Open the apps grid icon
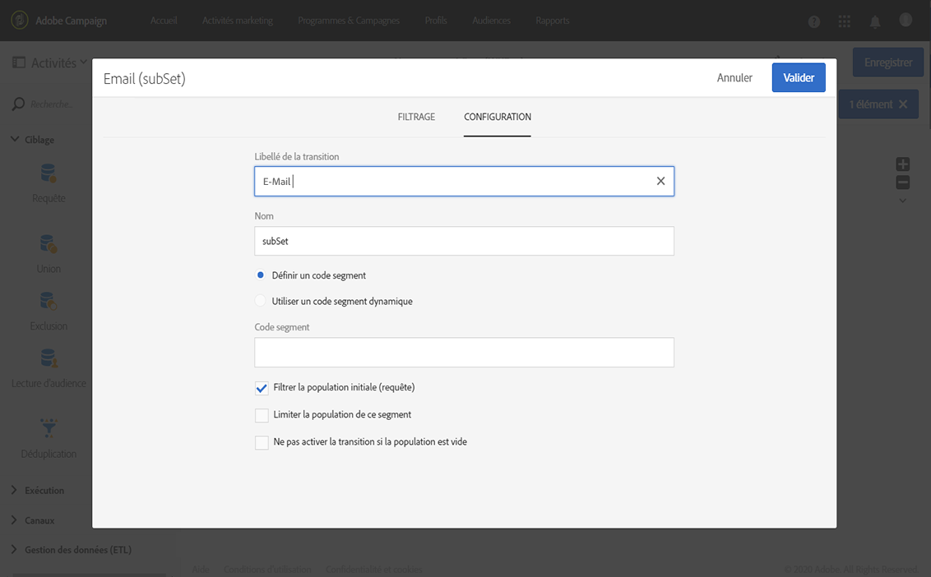The width and height of the screenshot is (931, 577). point(845,21)
